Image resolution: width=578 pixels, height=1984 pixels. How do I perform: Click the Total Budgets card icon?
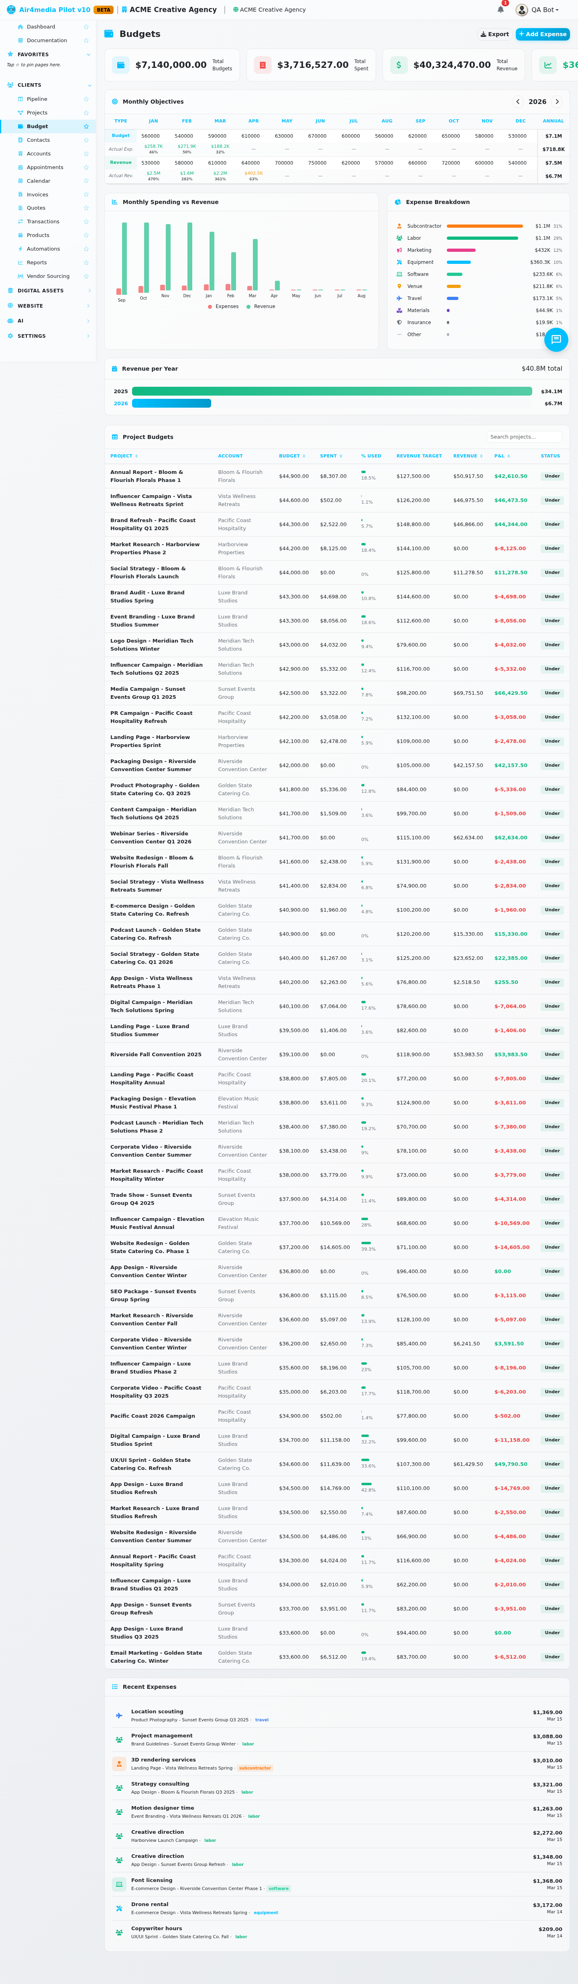(121, 65)
